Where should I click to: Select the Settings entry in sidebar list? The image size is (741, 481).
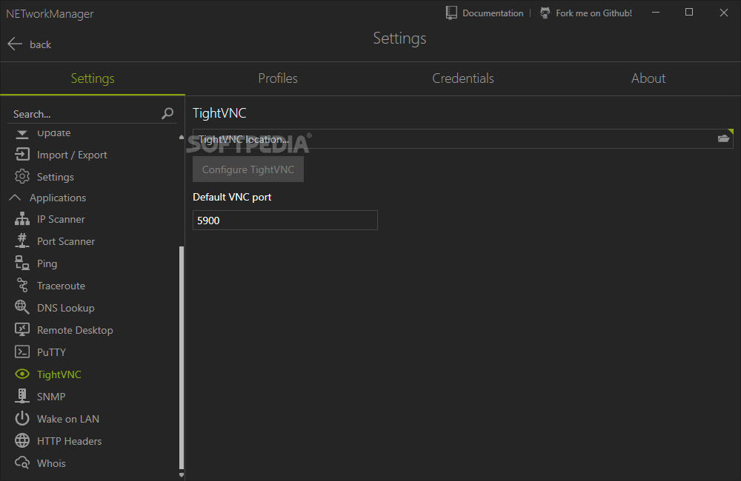coord(56,177)
